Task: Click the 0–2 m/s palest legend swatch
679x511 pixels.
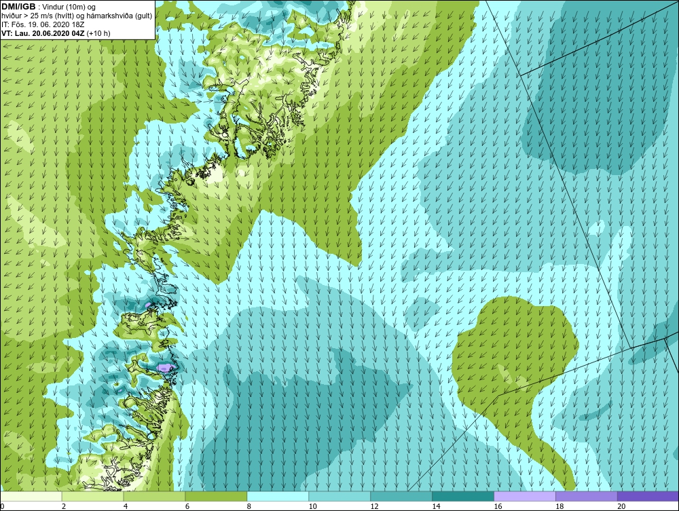Action: tap(31, 496)
